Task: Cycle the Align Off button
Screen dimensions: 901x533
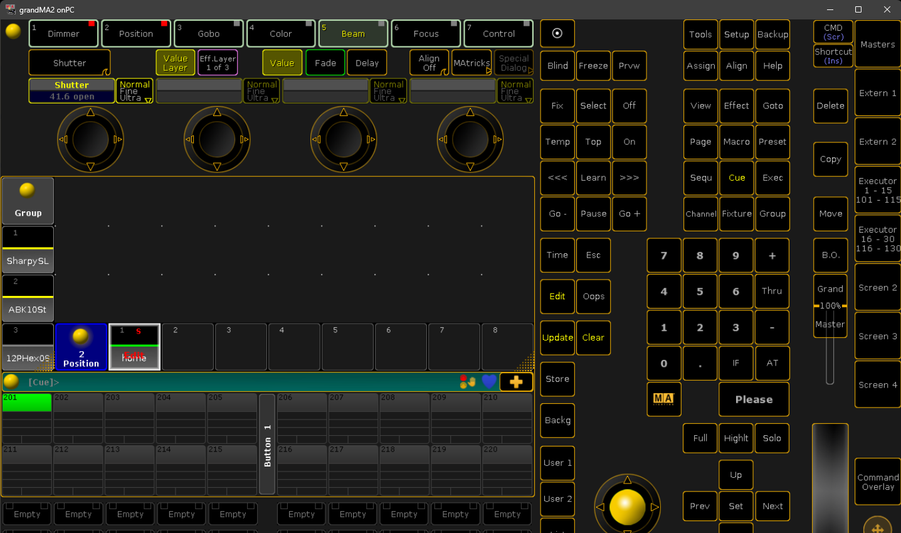Action: coord(429,63)
